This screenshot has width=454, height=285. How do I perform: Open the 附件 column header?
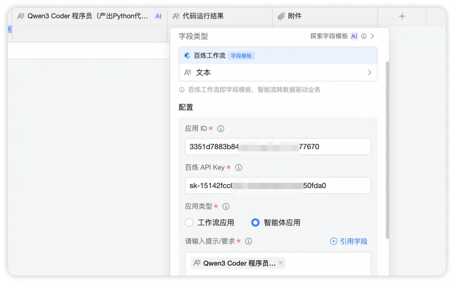(325, 16)
